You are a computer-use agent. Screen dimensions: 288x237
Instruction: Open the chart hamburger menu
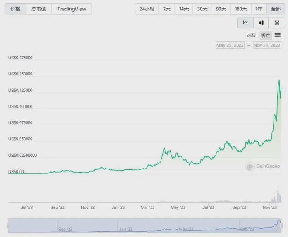click(278, 35)
